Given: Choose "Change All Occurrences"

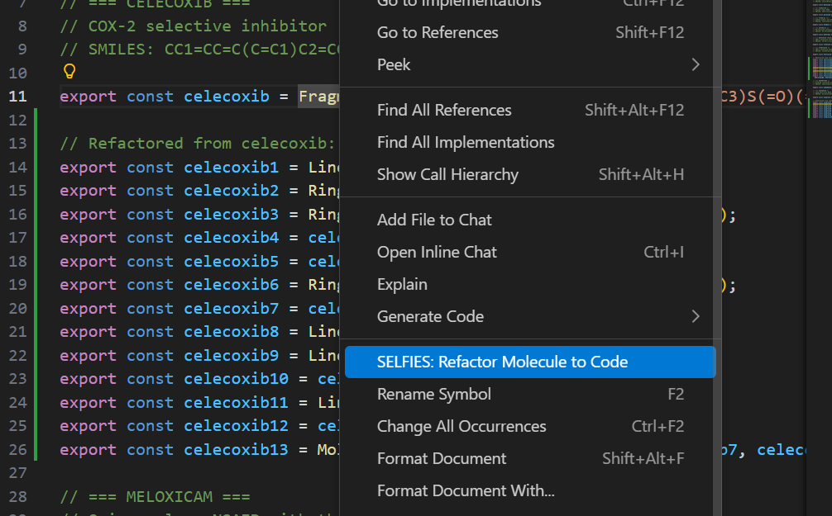Looking at the screenshot, I should (x=461, y=426).
